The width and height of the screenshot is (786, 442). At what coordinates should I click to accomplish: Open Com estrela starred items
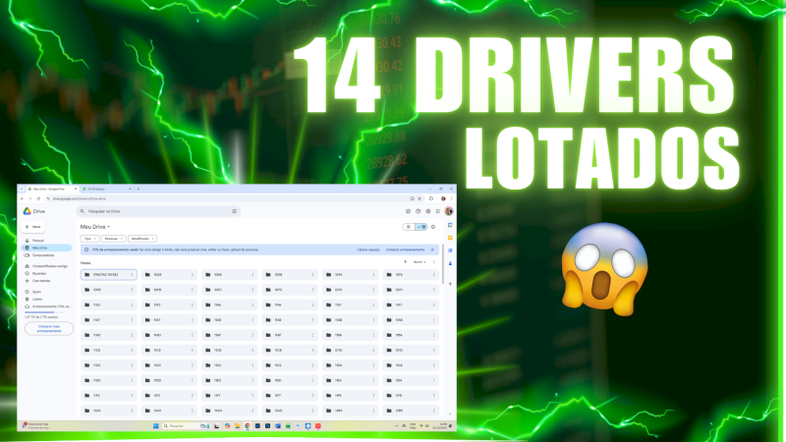38,281
